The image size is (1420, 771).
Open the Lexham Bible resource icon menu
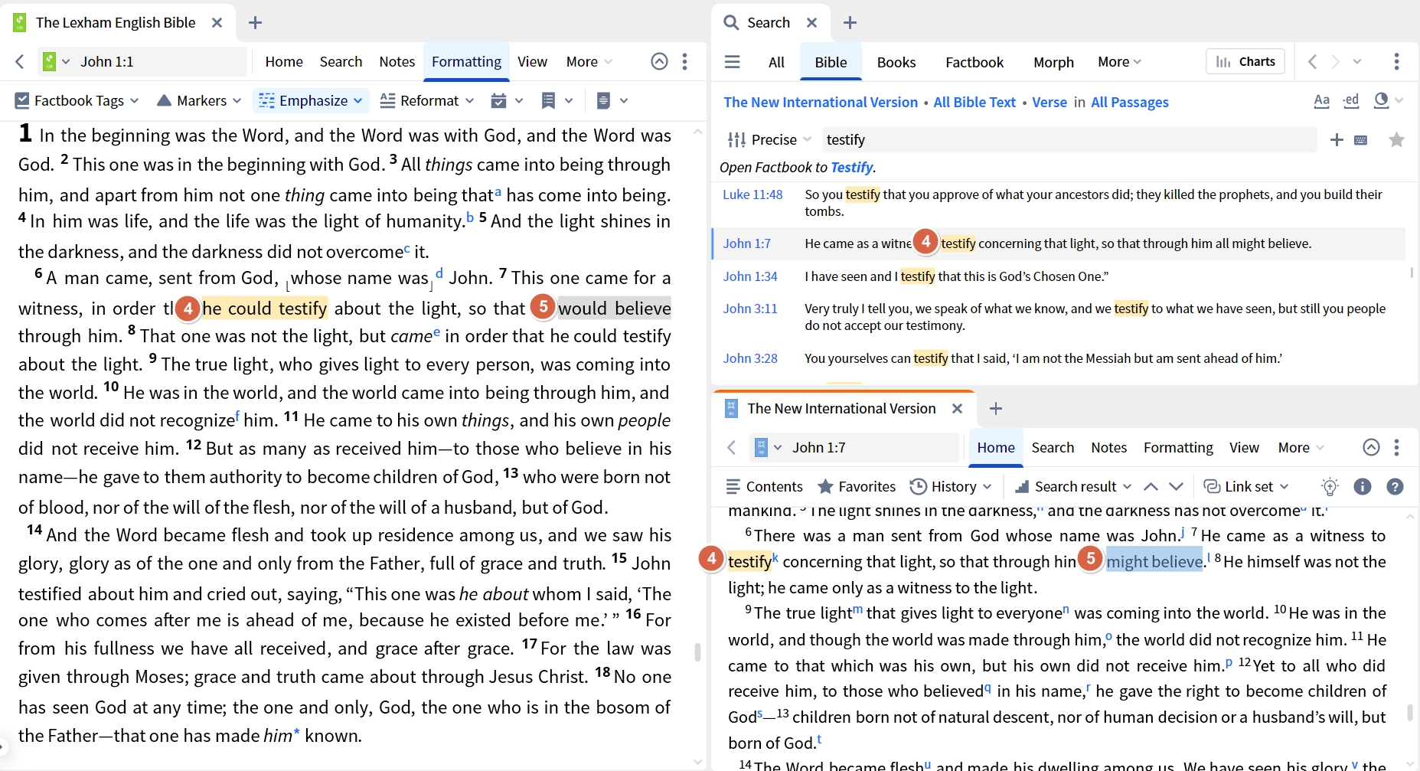(56, 61)
